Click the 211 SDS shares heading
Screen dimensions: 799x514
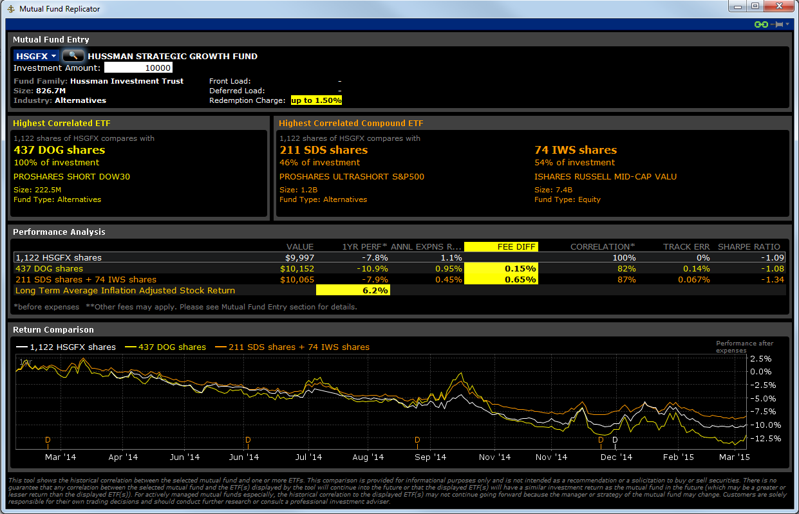[x=324, y=150]
